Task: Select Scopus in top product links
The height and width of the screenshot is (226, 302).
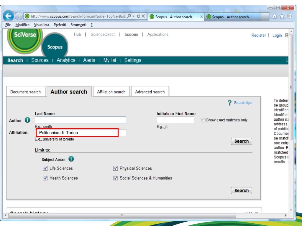Action: (x=131, y=34)
